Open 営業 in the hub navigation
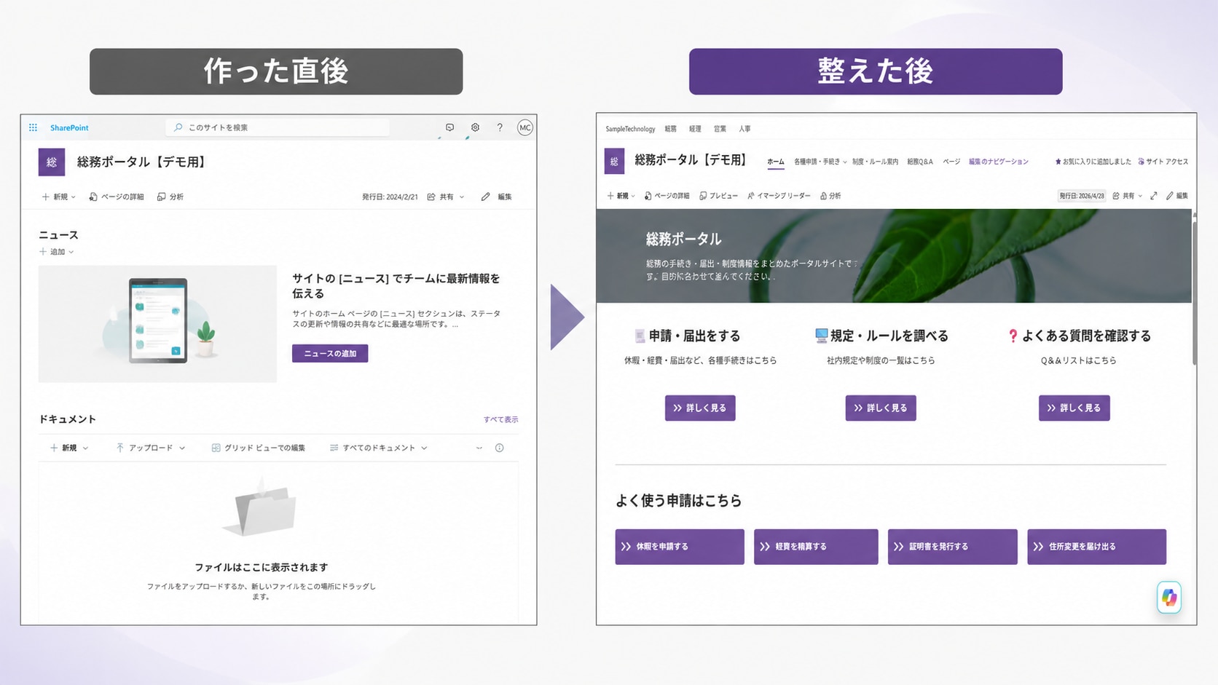 [720, 129]
